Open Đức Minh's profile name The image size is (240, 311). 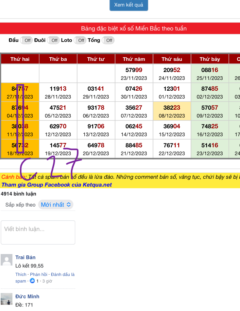(27, 296)
